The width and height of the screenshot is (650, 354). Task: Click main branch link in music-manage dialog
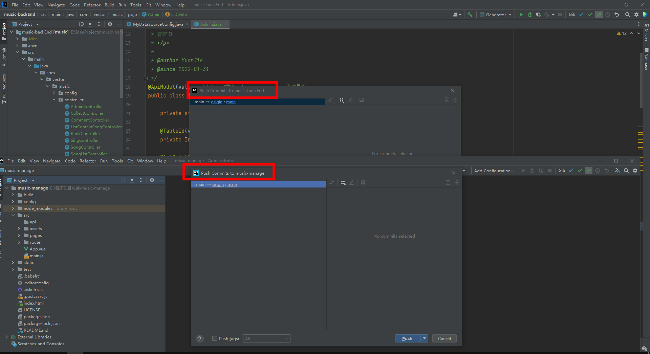[x=232, y=184]
